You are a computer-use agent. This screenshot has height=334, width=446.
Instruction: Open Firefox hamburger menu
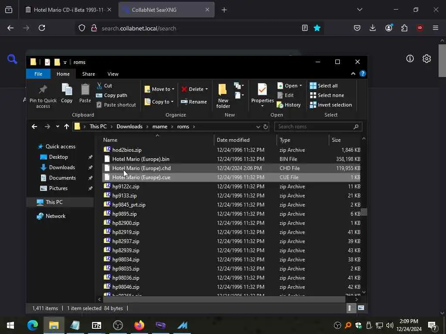pos(436,28)
